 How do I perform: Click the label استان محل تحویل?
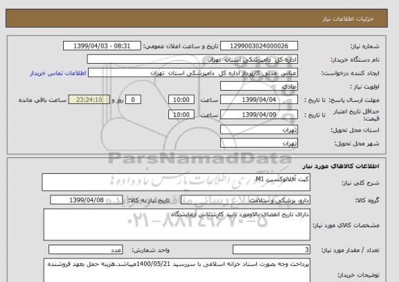(x=355, y=130)
